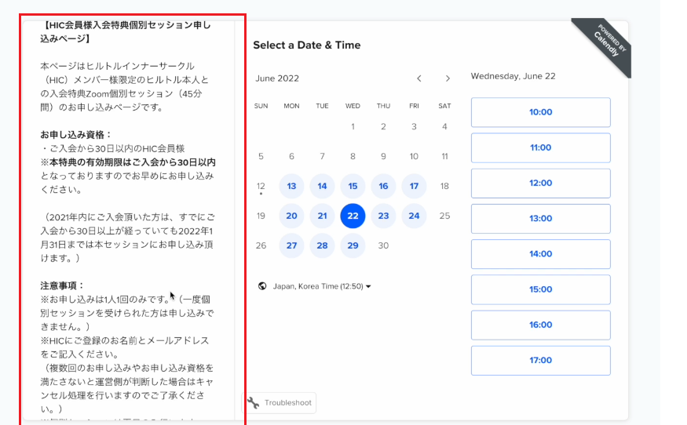687x425 pixels.
Task: Select the 11:00 time slot
Action: [541, 148]
